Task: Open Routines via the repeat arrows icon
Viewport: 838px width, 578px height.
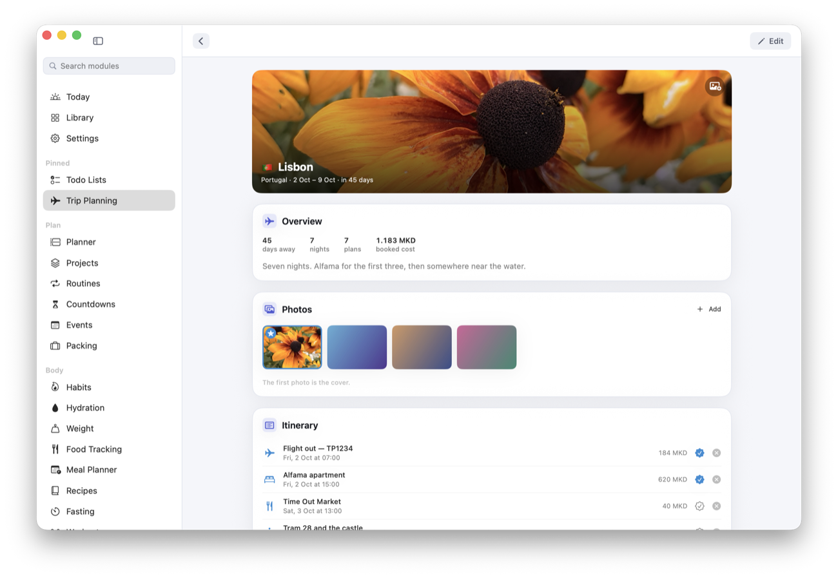Action: [55, 284]
